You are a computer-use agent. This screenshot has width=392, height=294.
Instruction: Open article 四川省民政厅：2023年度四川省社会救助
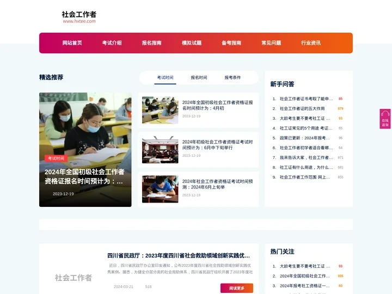point(179,255)
